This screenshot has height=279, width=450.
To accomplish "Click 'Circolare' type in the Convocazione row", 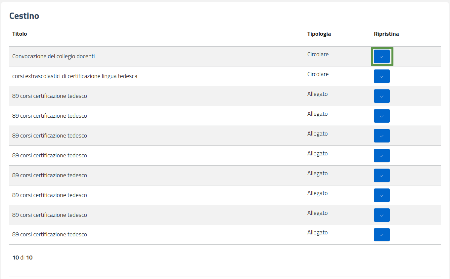I will [x=318, y=54].
